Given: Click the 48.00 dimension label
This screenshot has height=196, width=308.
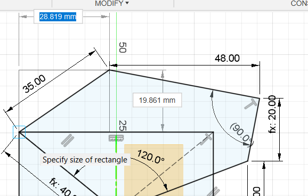Looking at the screenshot, I should click(x=227, y=58).
